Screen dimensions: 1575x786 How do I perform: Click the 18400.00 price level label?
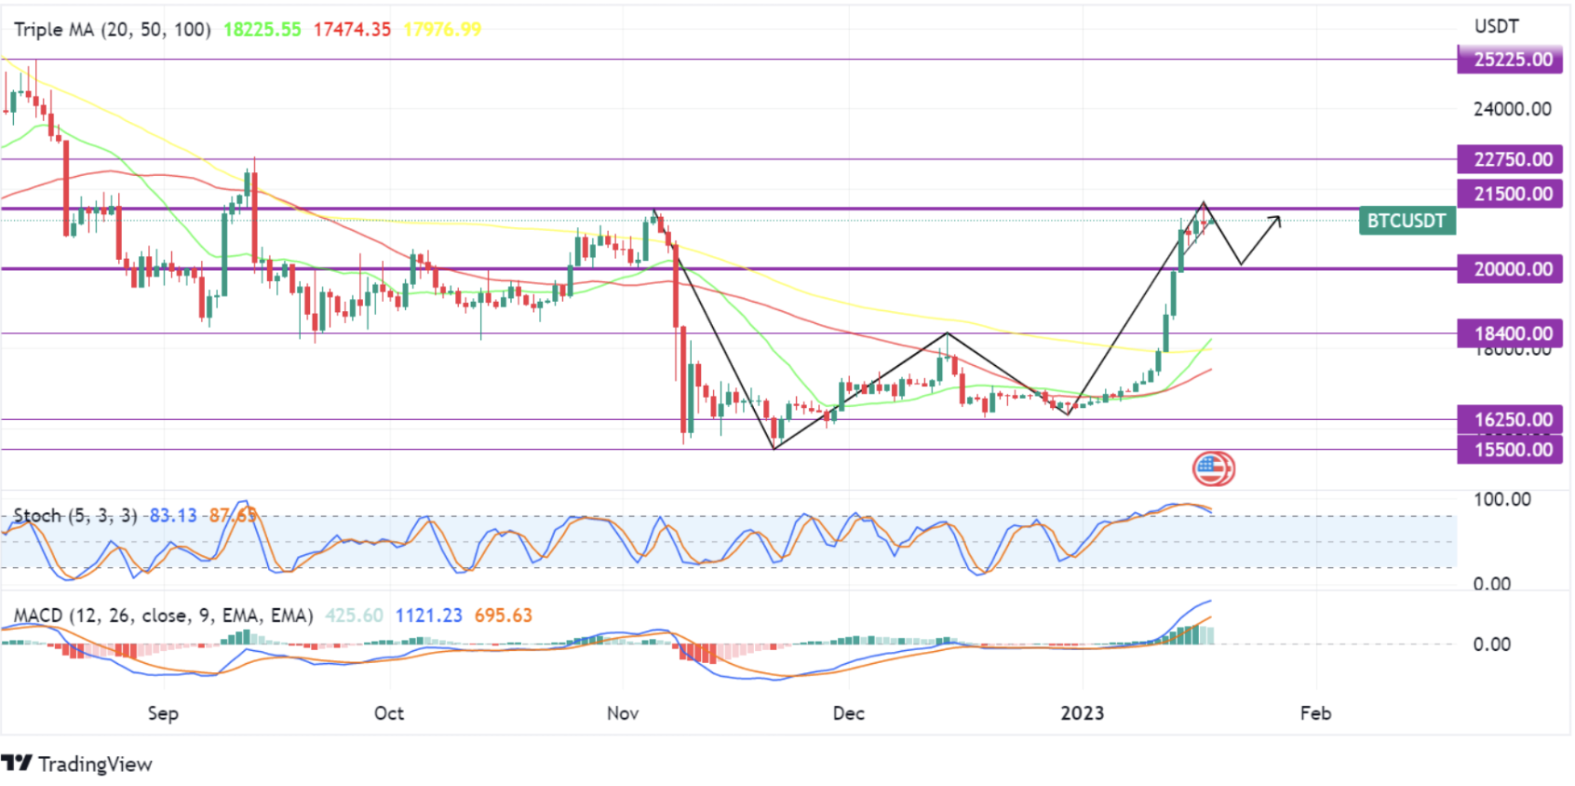[x=1510, y=333]
